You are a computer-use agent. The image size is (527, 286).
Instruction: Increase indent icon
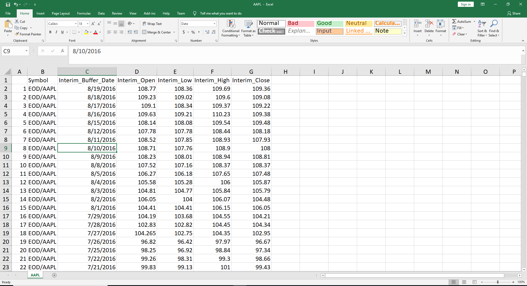(x=136, y=32)
